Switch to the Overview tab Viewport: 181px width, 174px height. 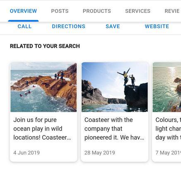click(23, 11)
